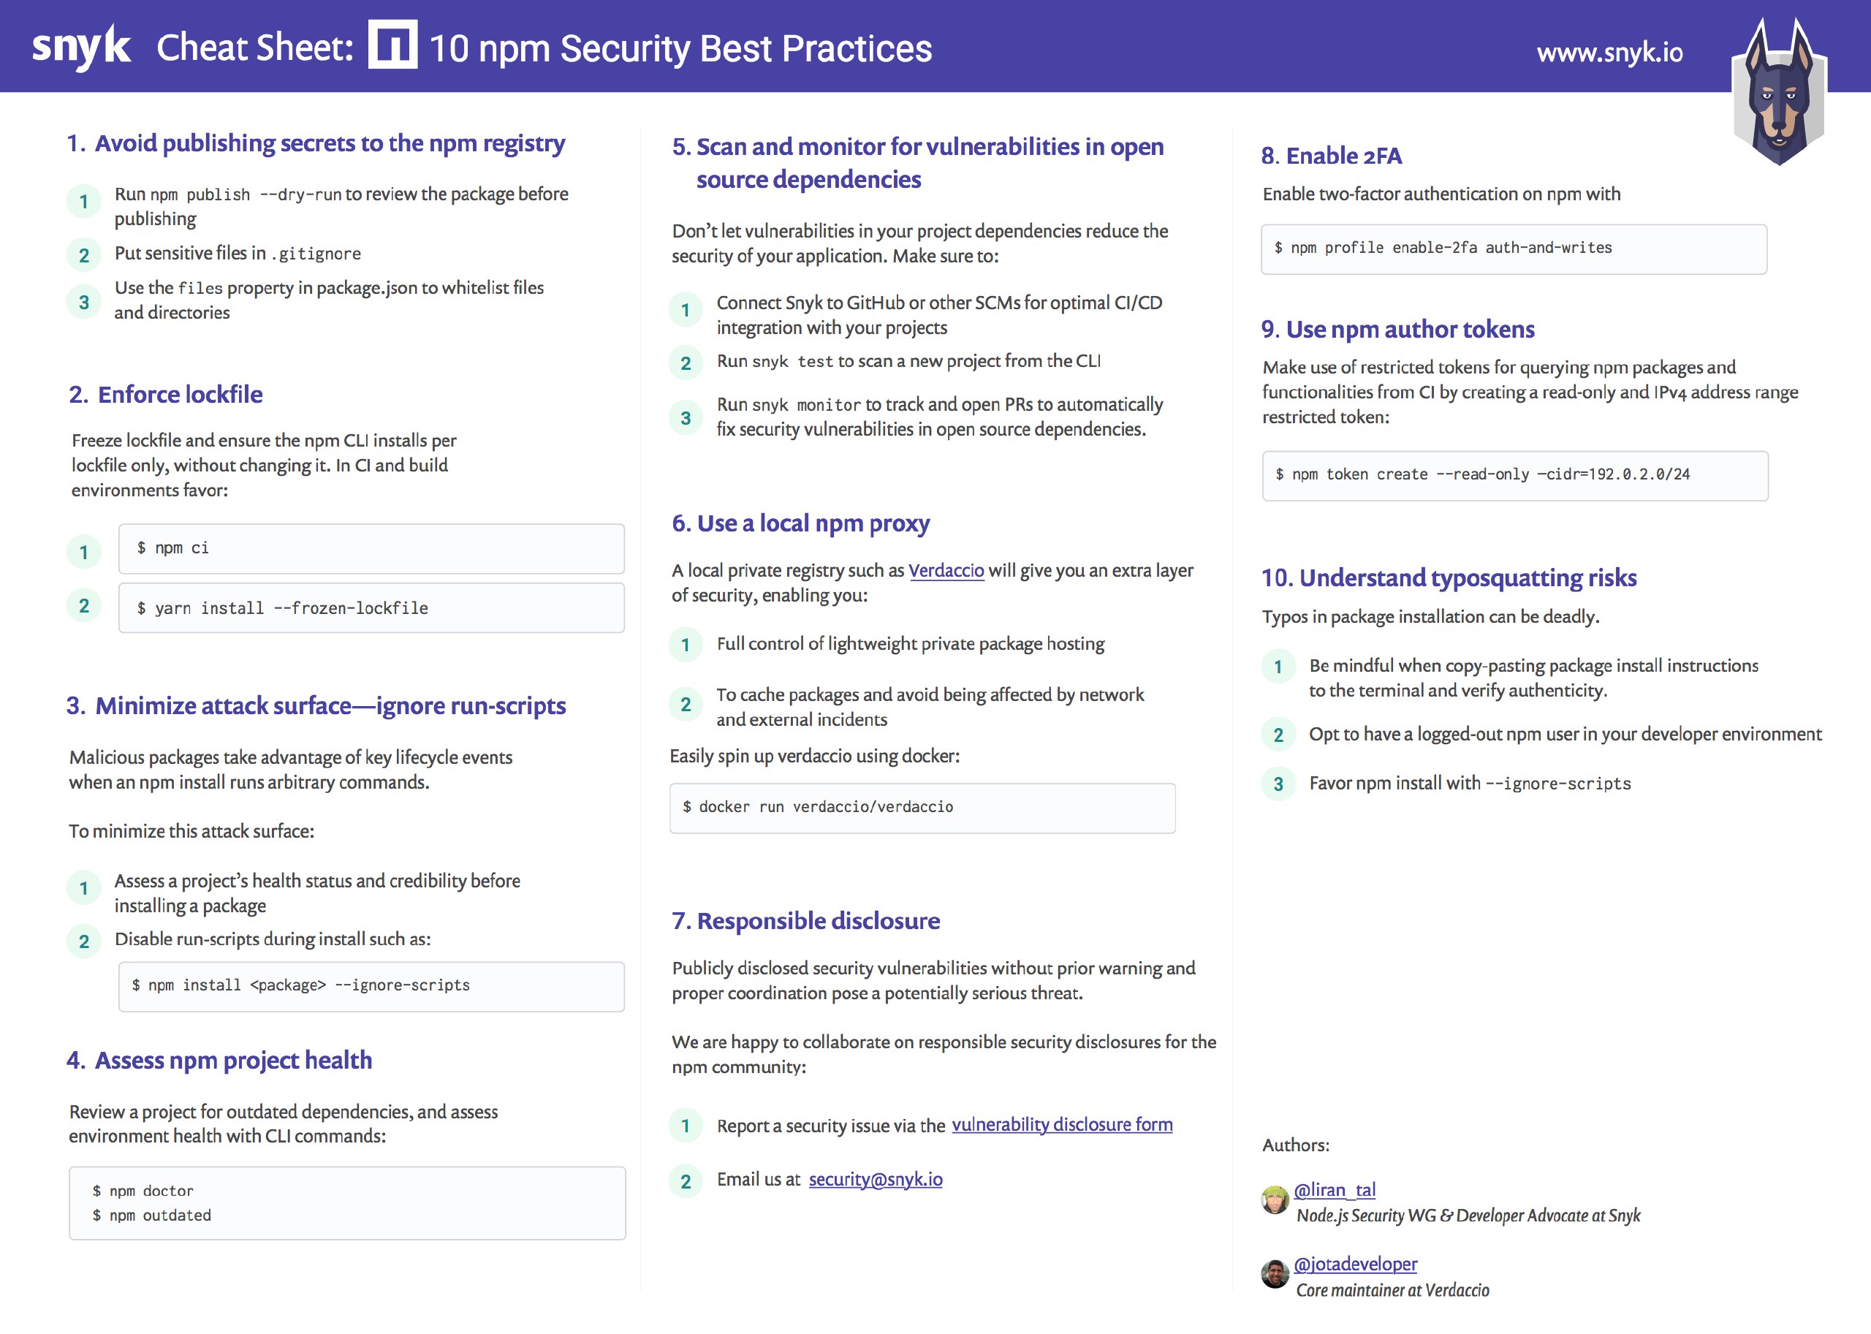Click heading '1. Avoid publishing secrets to the npm registry'
This screenshot has height=1334, width=1871.
pyautogui.click(x=316, y=143)
